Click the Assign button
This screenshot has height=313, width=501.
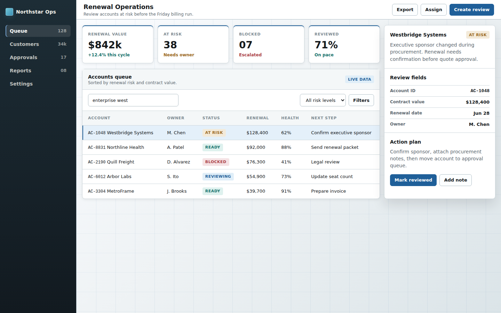[x=434, y=10]
